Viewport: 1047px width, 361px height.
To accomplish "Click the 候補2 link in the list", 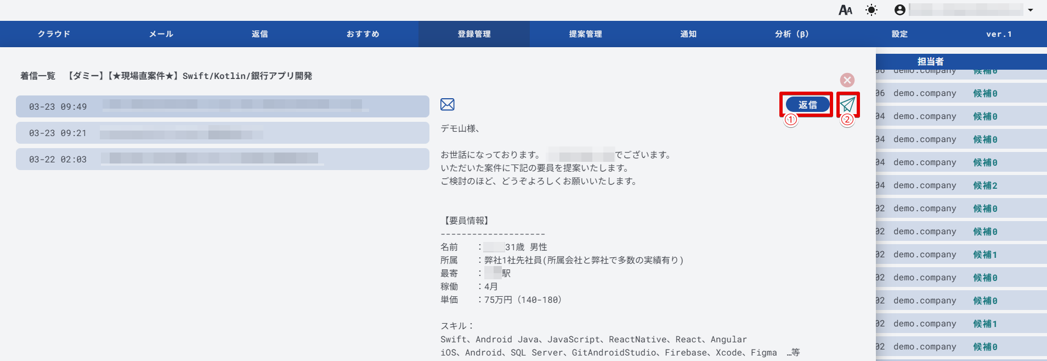I will click(985, 185).
